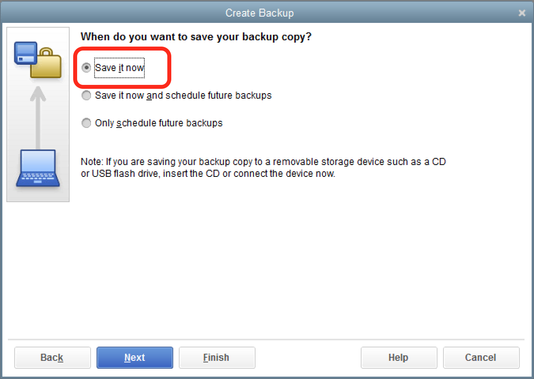Click the 'Create Backup' title bar
This screenshot has width=534, height=379.
tap(259, 13)
